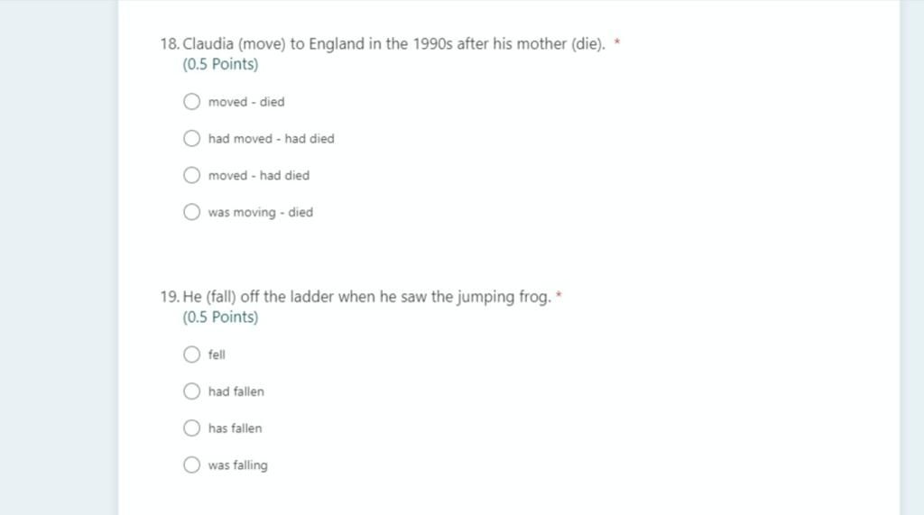
Task: Click '(0.5 Points)' under question 19
Action: click(x=220, y=317)
